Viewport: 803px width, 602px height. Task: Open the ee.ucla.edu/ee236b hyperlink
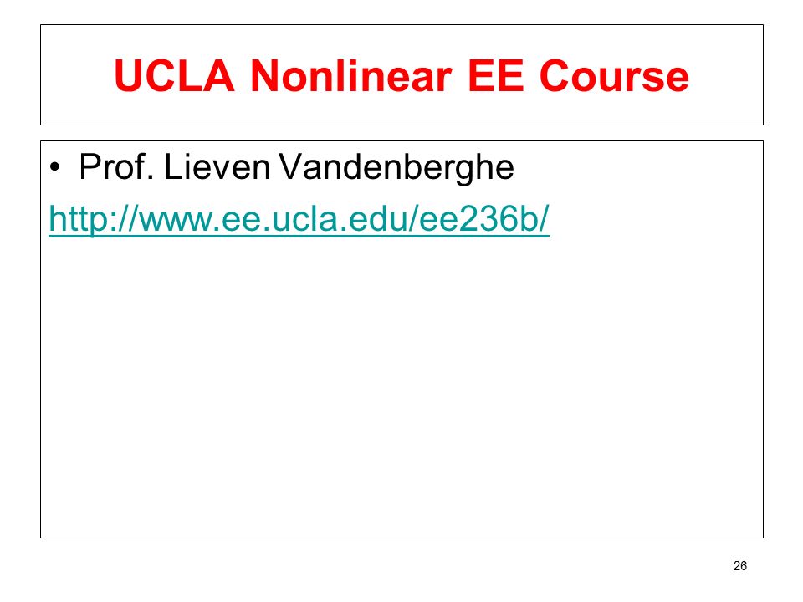pos(299,219)
